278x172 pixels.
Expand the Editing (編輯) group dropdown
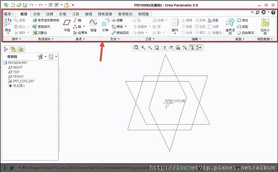point(196,39)
